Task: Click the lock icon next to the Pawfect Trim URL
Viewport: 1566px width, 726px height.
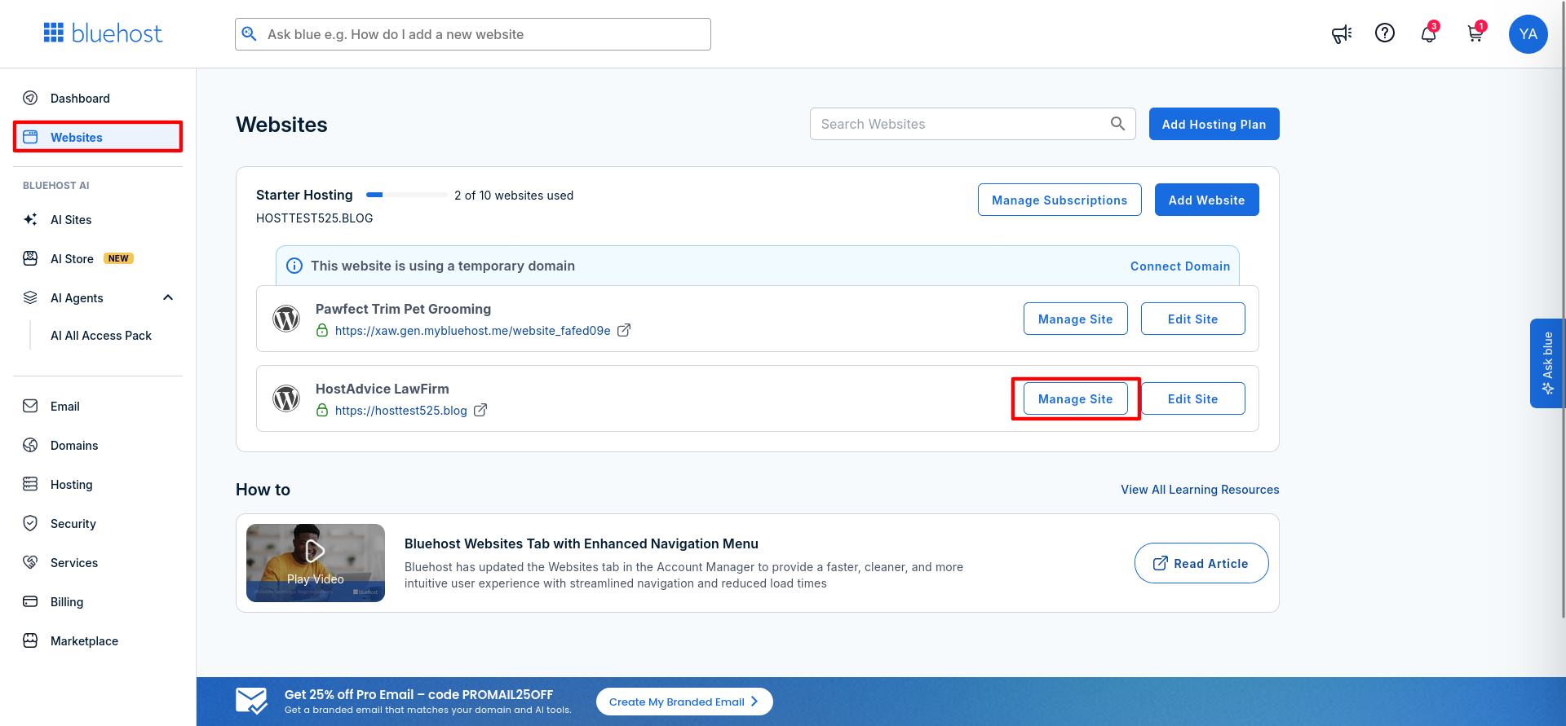Action: click(322, 330)
